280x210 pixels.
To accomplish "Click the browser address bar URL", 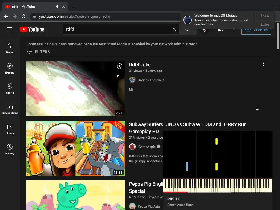I will pyautogui.click(x=74, y=16).
